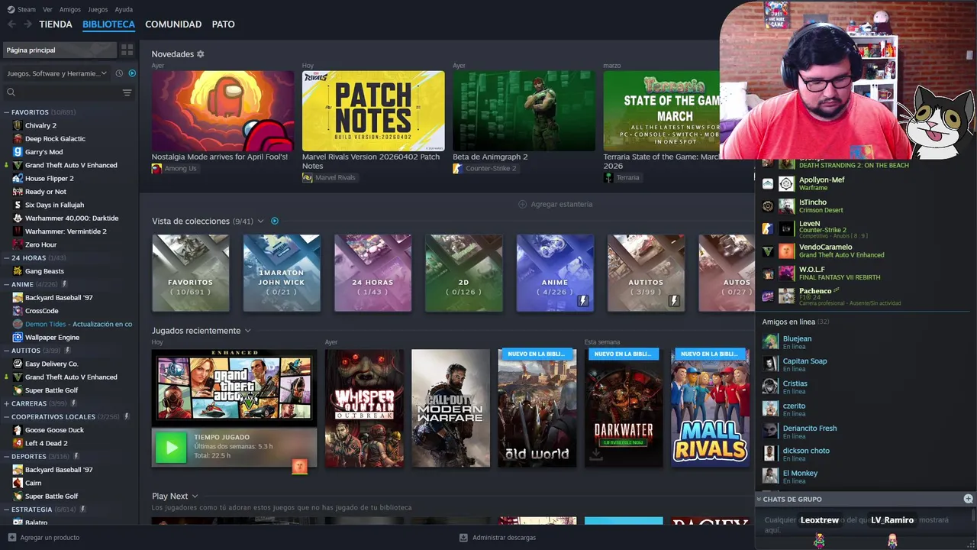Click Left 4 Dead 2 icon in sidebar
977x550 pixels.
pos(18,443)
